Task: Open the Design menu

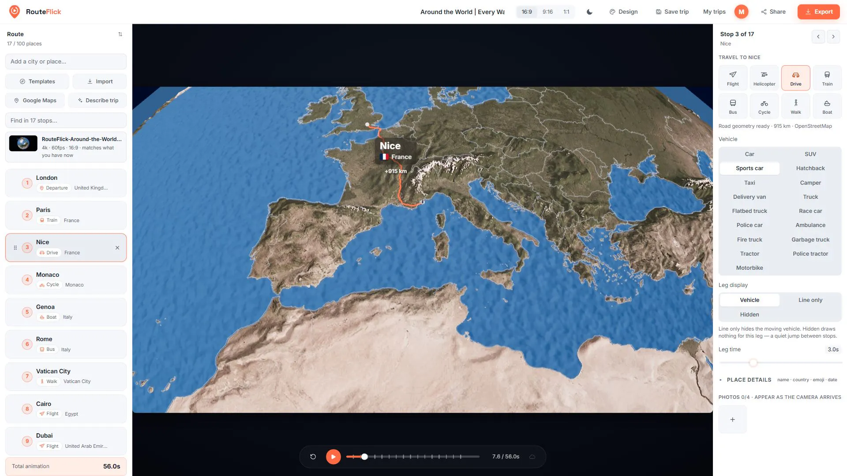Action: tap(624, 12)
